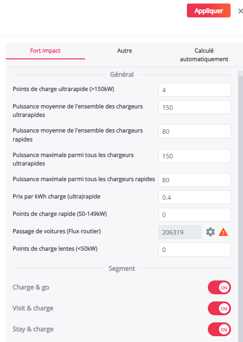Viewport: 243px width, 342px height.
Task: Edit the Points de charge ultrarapide field
Action: click(x=194, y=90)
